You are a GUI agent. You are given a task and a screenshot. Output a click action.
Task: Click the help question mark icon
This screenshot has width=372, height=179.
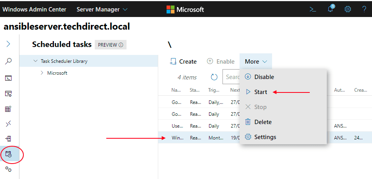[364, 9]
